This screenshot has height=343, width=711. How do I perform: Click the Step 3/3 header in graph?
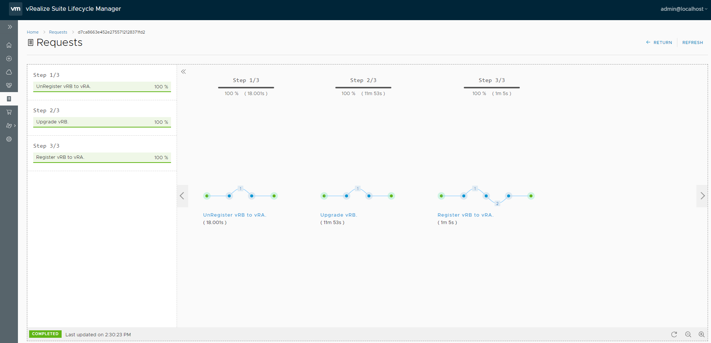tap(492, 80)
